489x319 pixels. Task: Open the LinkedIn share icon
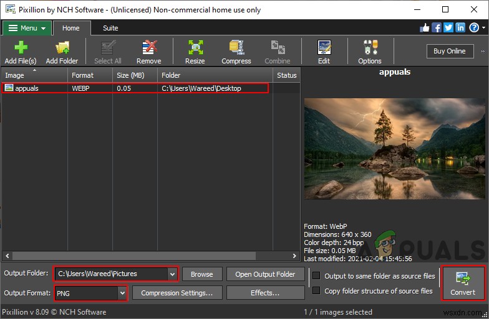460,27
